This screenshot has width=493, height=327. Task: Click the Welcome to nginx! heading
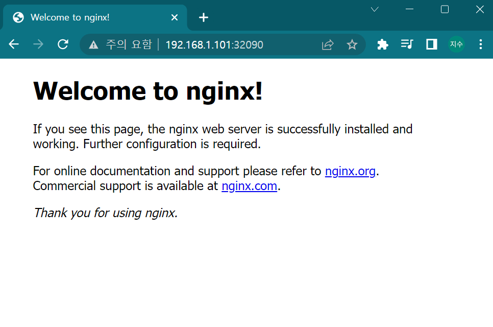(148, 91)
